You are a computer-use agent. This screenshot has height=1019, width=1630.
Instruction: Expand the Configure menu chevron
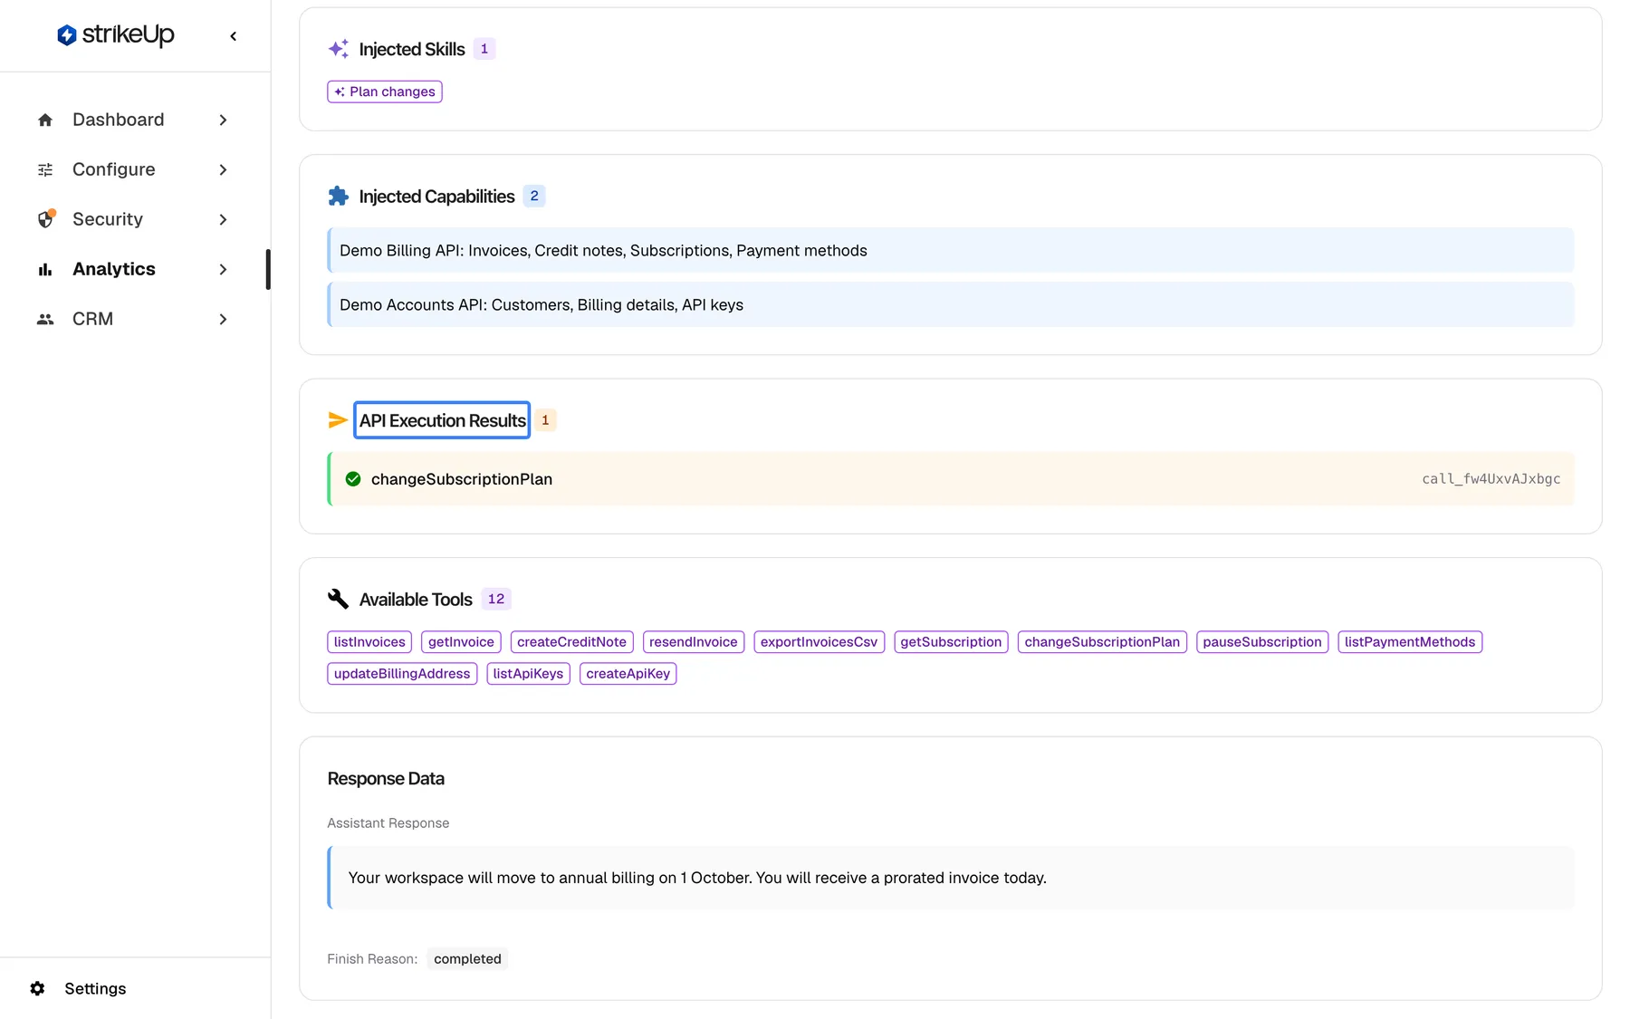pyautogui.click(x=223, y=170)
